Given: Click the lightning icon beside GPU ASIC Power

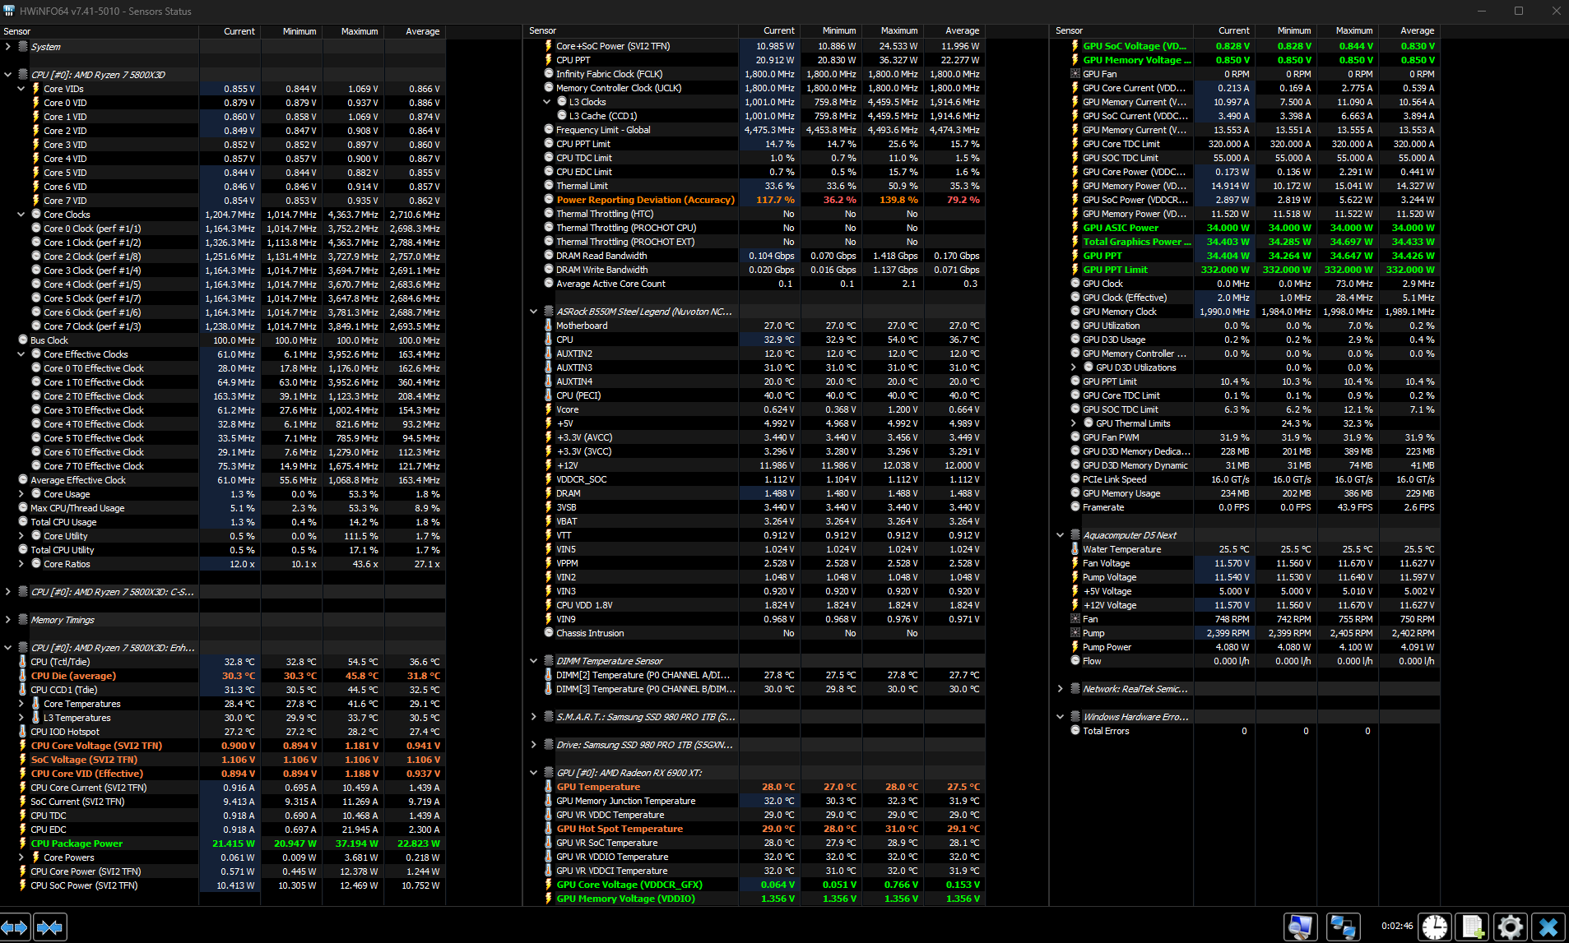Looking at the screenshot, I should 1075,228.
